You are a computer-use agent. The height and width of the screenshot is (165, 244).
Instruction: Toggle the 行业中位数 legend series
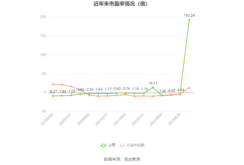click(x=132, y=145)
